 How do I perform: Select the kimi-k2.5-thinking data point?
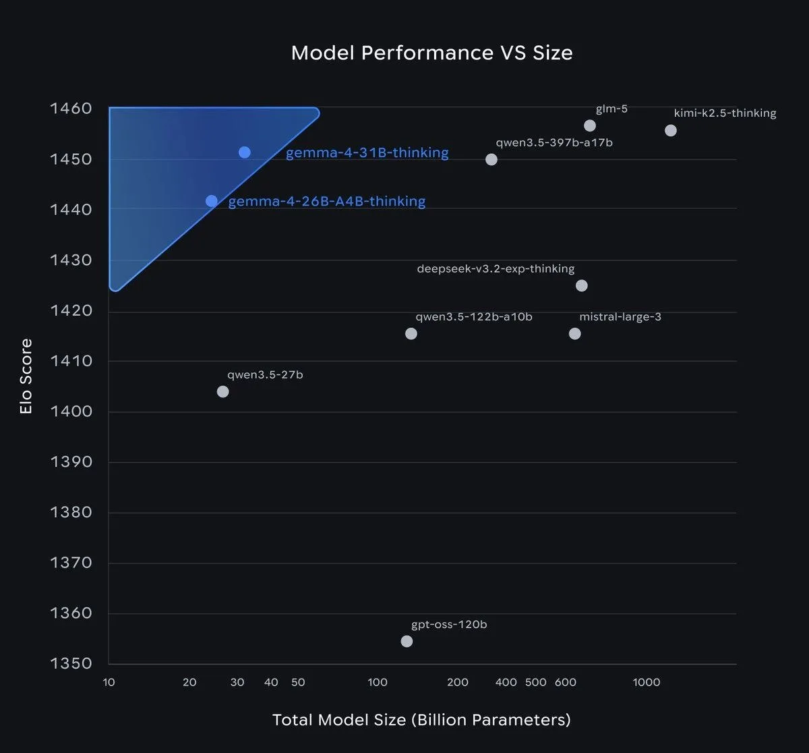point(671,130)
